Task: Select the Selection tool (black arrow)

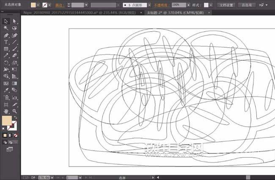Action: coord(6,21)
